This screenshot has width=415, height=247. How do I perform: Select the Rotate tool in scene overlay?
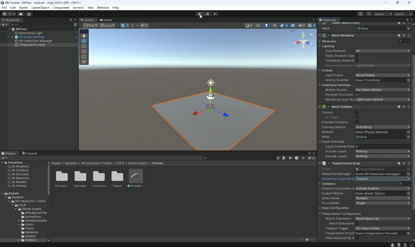pyautogui.click(x=84, y=46)
